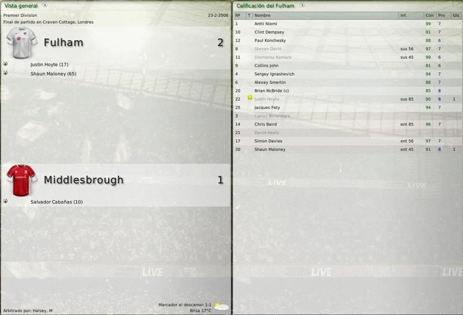Select Simon Davies in ratings list

pos(269,141)
